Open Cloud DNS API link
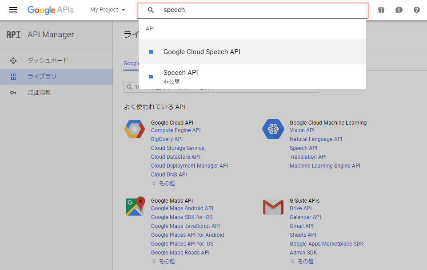 click(x=169, y=175)
